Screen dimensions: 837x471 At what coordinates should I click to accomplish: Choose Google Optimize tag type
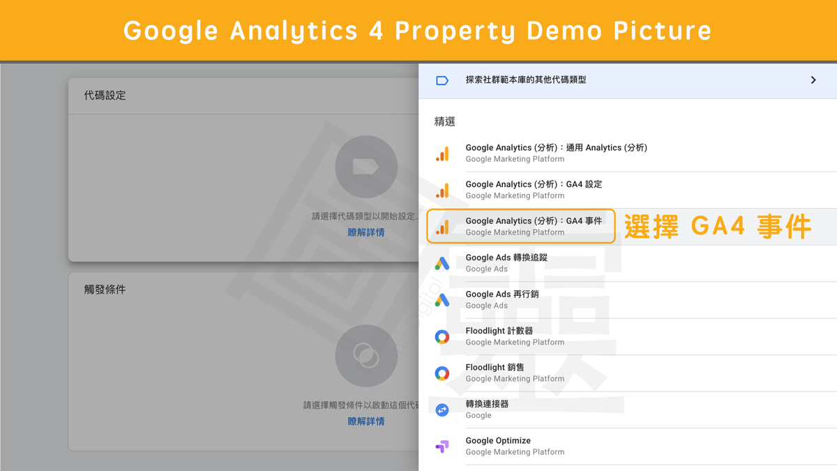click(x=628, y=447)
